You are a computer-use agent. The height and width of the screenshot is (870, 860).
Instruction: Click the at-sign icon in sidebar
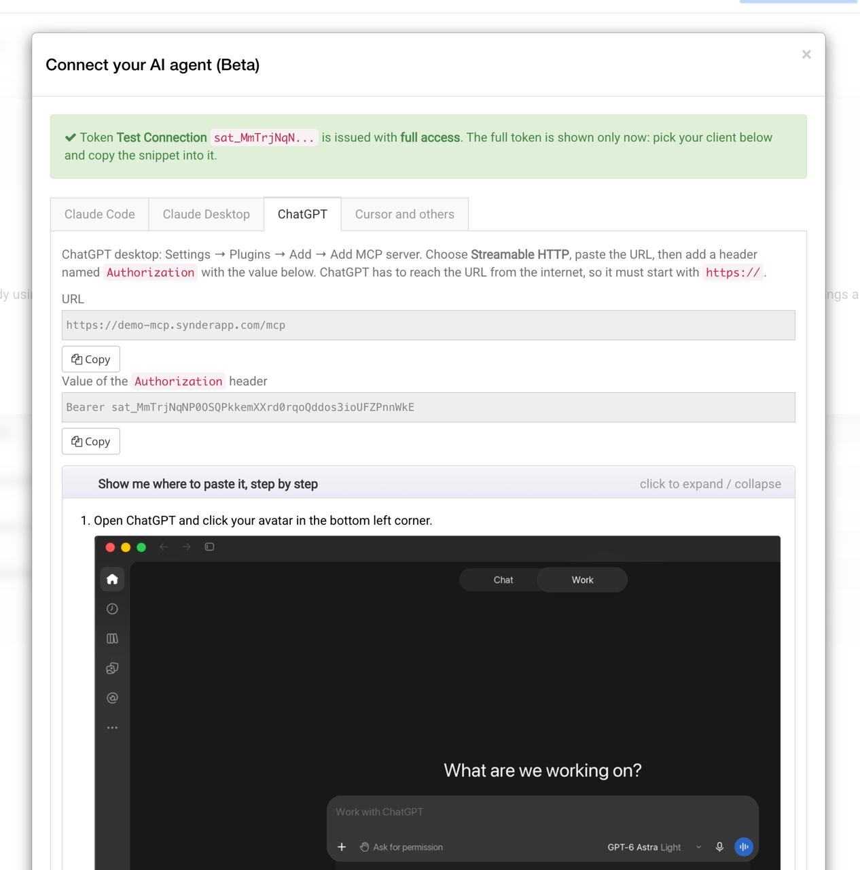tap(113, 697)
